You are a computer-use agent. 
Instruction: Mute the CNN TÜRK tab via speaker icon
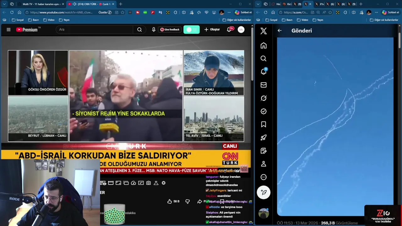(74, 4)
